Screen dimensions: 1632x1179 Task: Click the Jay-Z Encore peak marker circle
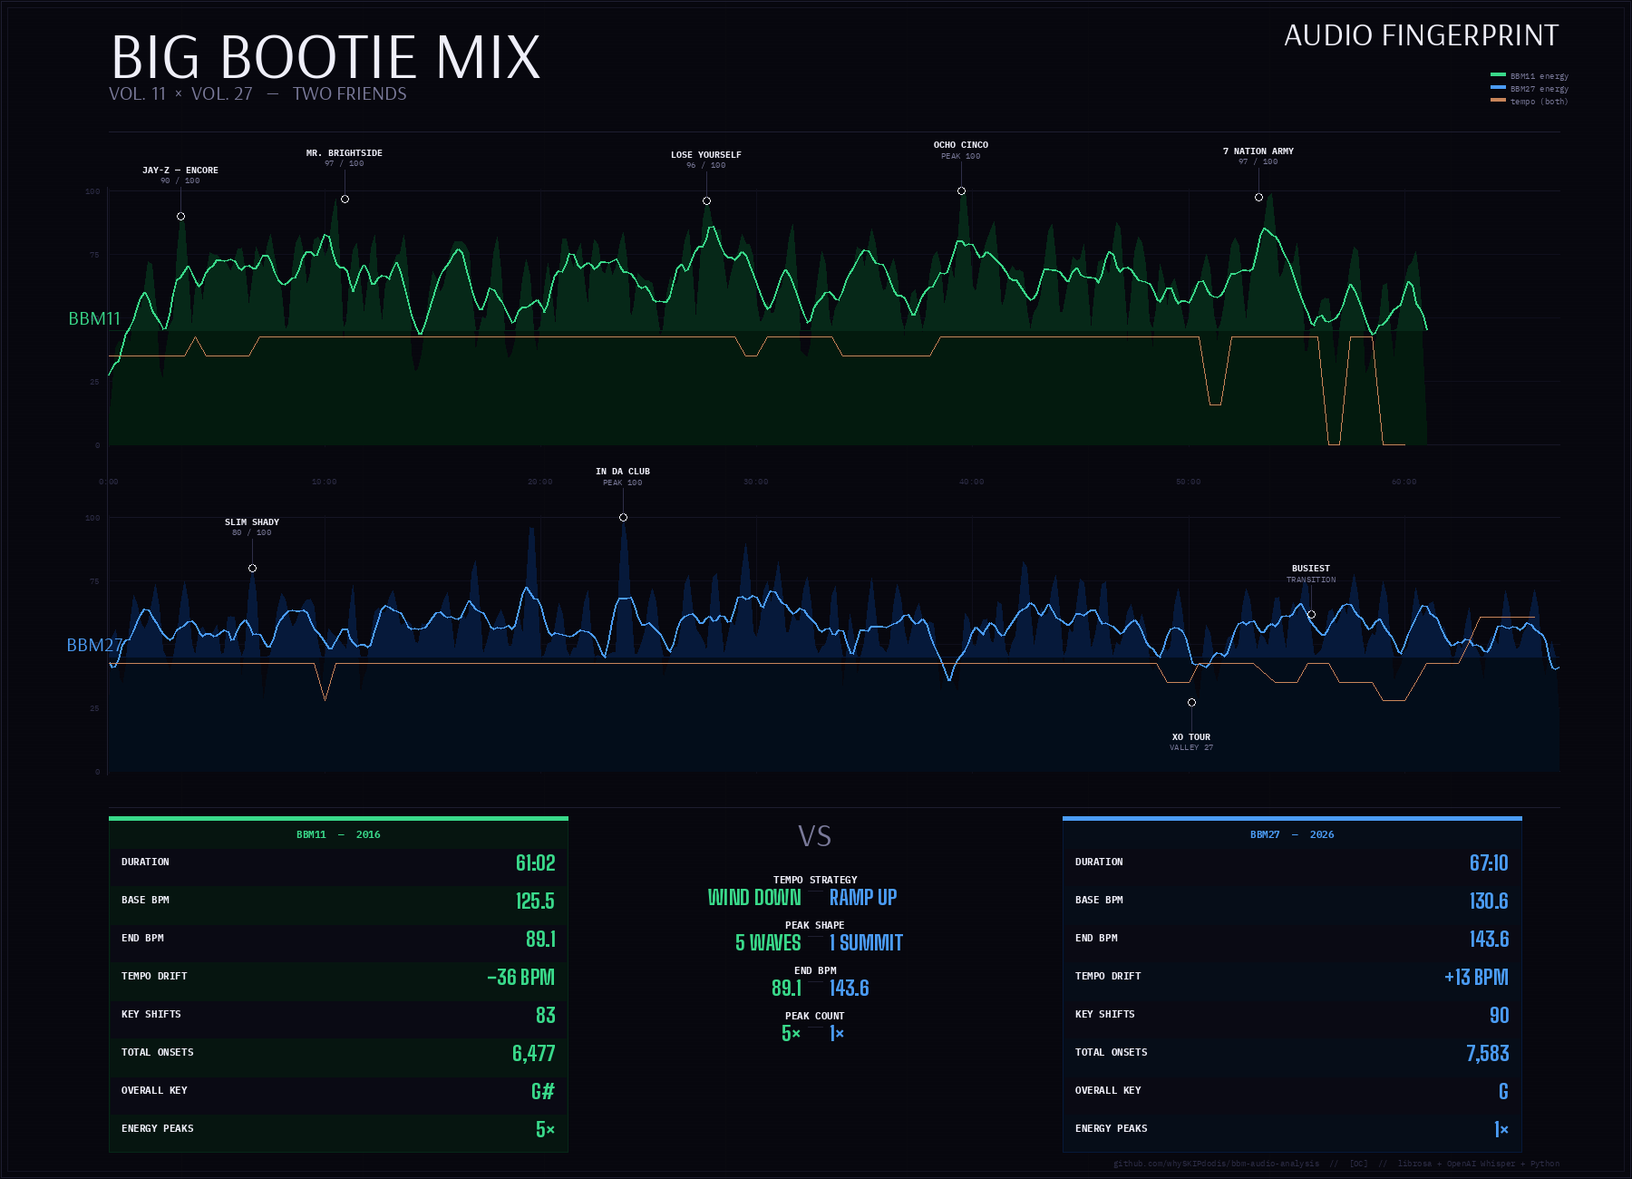(x=181, y=216)
